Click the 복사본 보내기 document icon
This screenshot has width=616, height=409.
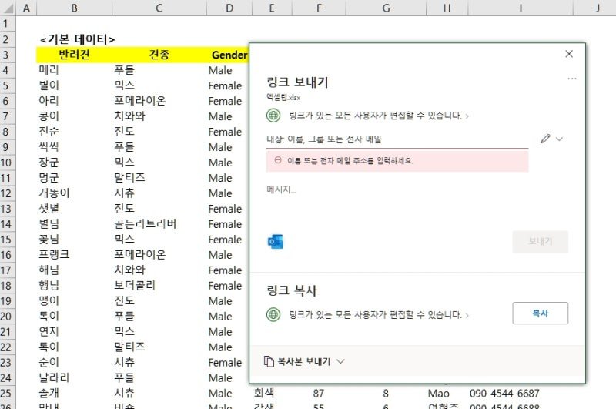(x=269, y=361)
